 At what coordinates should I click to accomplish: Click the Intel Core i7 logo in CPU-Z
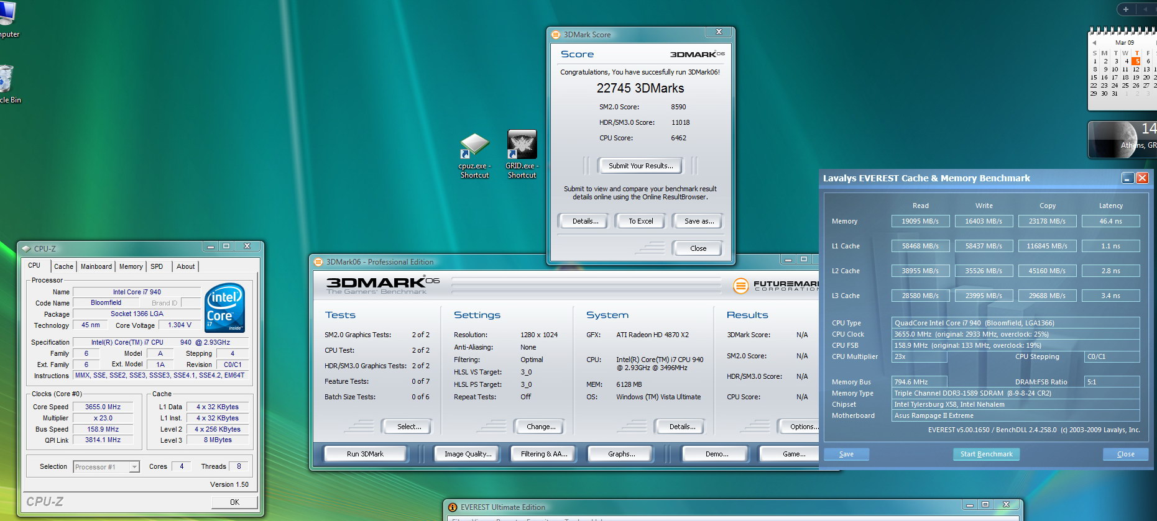pyautogui.click(x=224, y=307)
